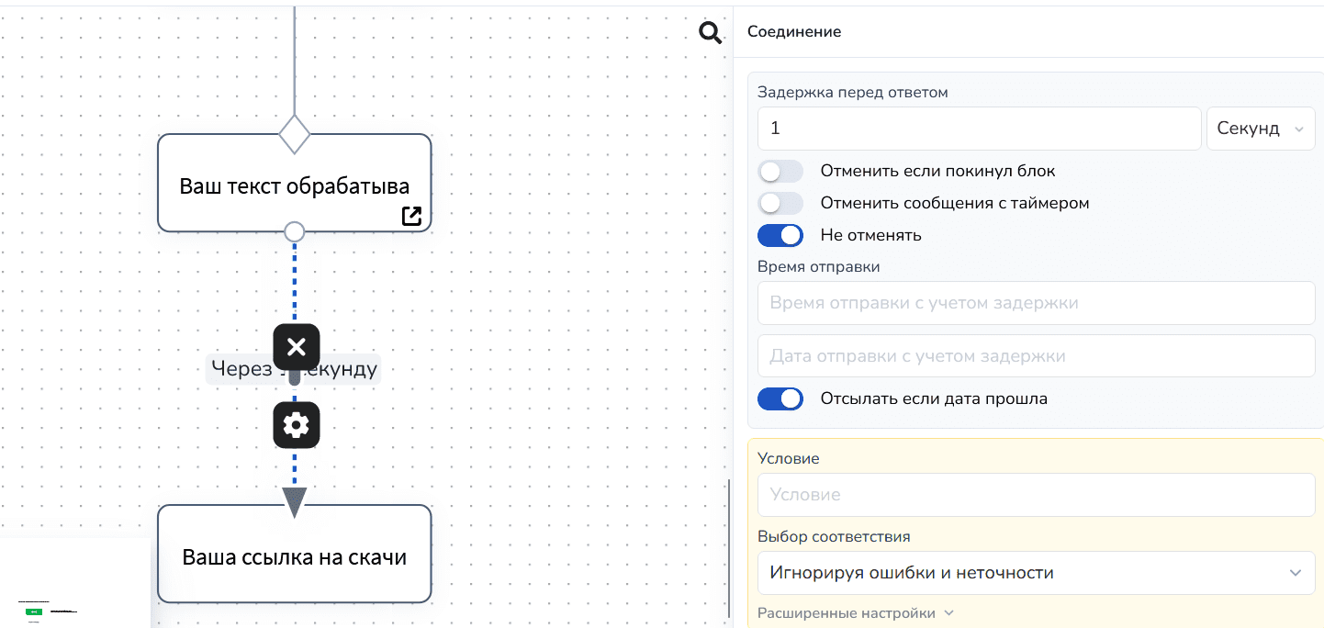Select the 'Ваша ссылка на скачи' block

click(294, 557)
